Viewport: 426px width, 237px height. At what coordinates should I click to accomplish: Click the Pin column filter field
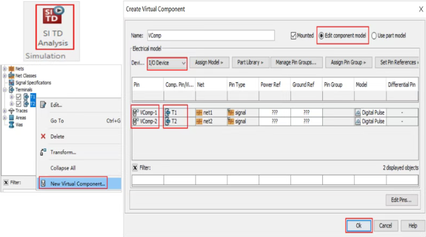pyautogui.click(x=148, y=180)
